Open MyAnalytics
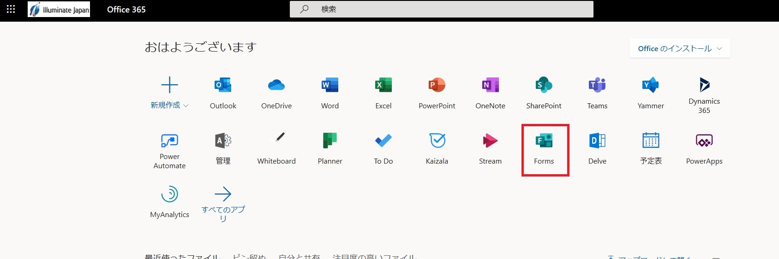Screen dimensions: 779x259 (169, 202)
